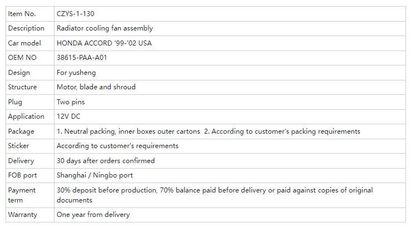Click the "Two pins" plug value
This screenshot has width=411, height=228.
coord(71,102)
